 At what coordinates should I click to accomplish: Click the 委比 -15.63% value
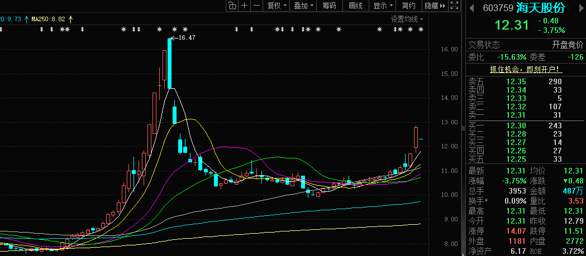[x=512, y=57]
